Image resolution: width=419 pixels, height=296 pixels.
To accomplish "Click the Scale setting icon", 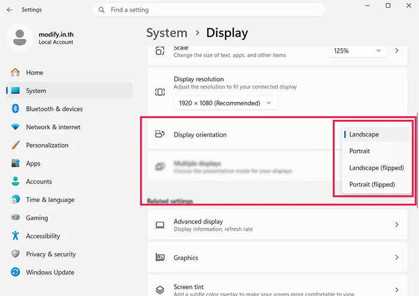I will coord(160,50).
